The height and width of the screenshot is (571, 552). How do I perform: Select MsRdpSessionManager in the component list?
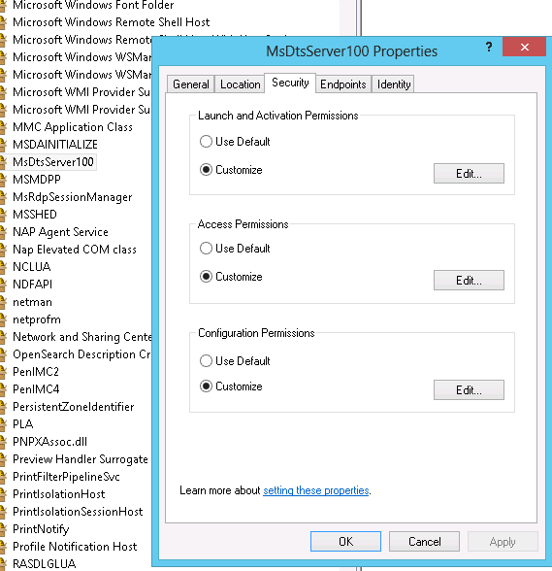tap(72, 197)
